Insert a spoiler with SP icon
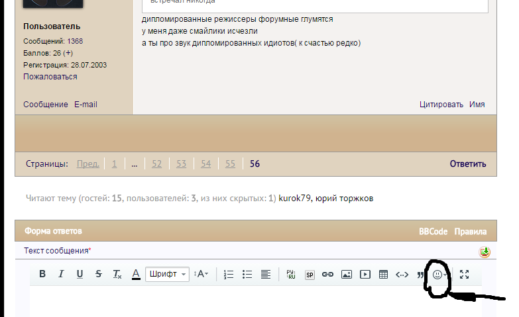This screenshot has width=519, height=317. [310, 274]
